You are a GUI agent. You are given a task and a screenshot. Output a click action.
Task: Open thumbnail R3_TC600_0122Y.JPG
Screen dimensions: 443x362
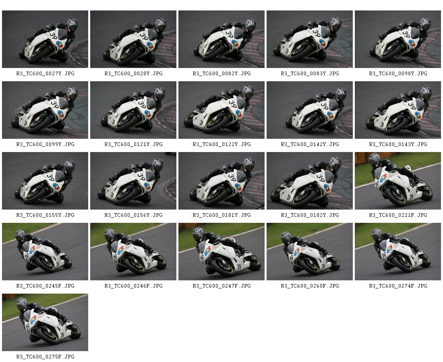tap(221, 110)
